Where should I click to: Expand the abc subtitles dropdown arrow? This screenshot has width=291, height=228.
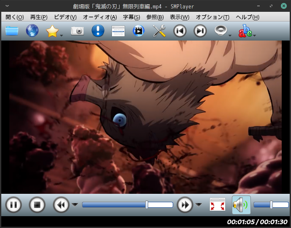[x=254, y=35]
